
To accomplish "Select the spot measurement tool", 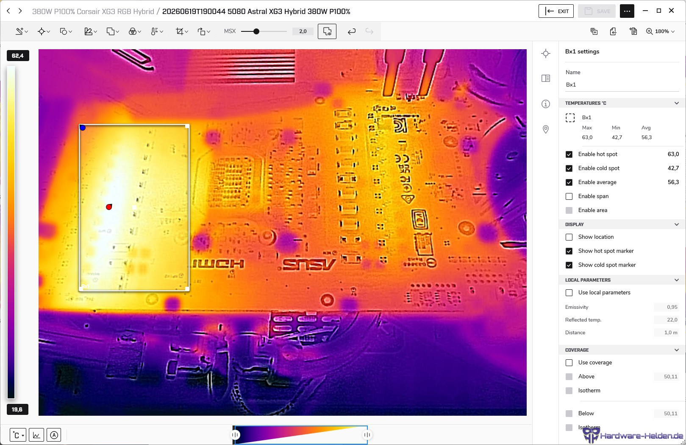I will point(44,31).
